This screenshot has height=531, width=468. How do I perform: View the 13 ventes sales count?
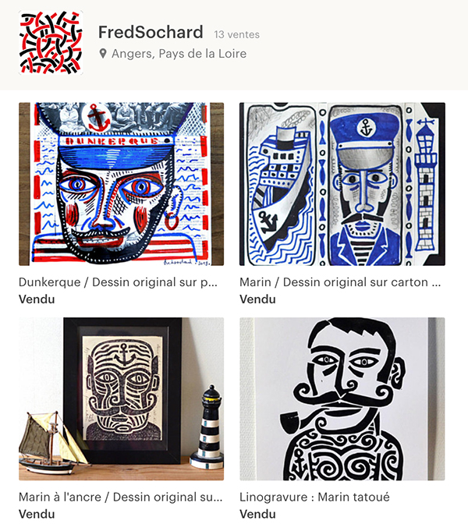(x=236, y=34)
